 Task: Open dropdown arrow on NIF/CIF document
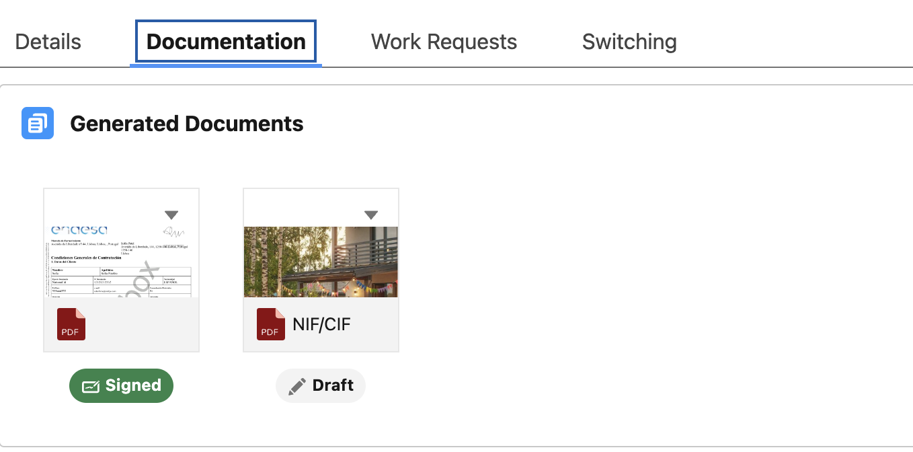pos(371,215)
